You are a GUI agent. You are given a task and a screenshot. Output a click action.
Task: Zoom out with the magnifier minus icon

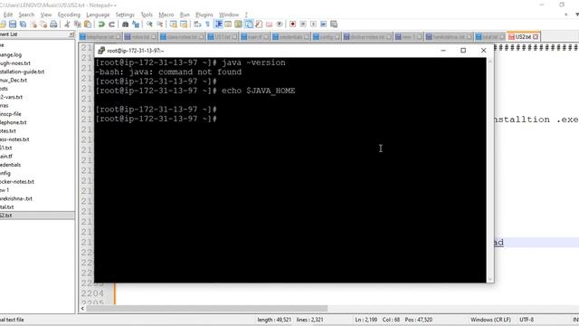pyautogui.click(x=160, y=24)
